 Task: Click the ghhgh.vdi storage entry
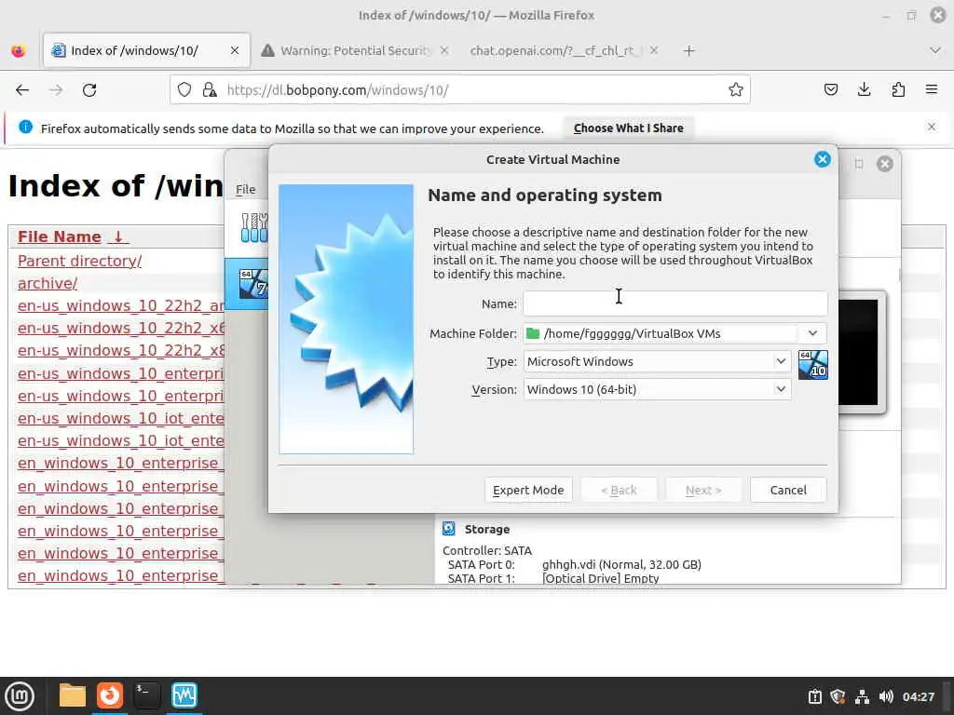[x=621, y=564]
